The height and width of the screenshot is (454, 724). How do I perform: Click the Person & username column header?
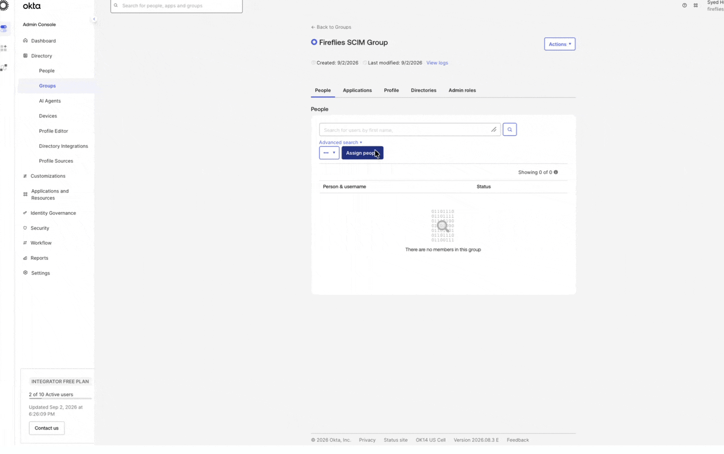click(344, 187)
